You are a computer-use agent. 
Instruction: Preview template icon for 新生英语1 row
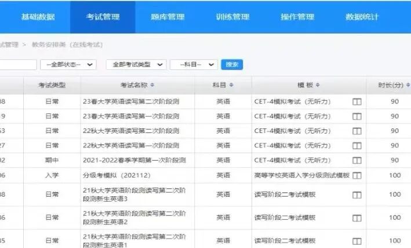(x=357, y=241)
